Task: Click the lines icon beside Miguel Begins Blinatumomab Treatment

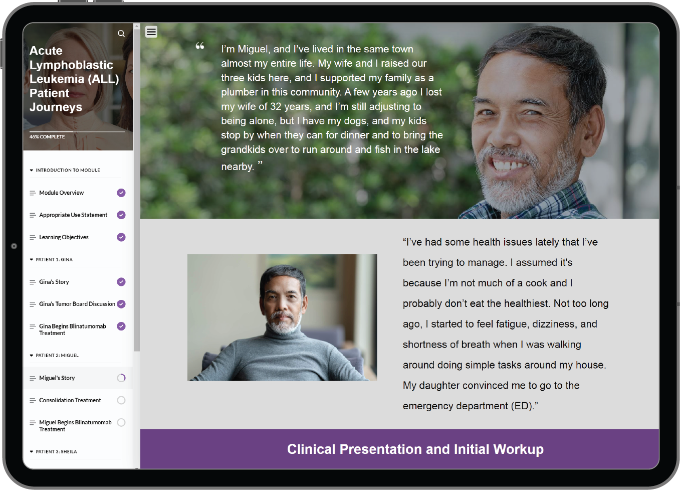Action: 33,423
